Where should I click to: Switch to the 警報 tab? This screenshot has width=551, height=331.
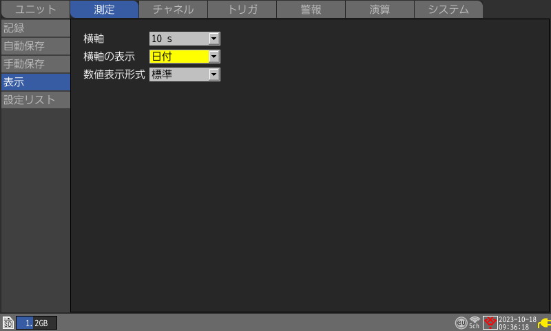point(311,9)
